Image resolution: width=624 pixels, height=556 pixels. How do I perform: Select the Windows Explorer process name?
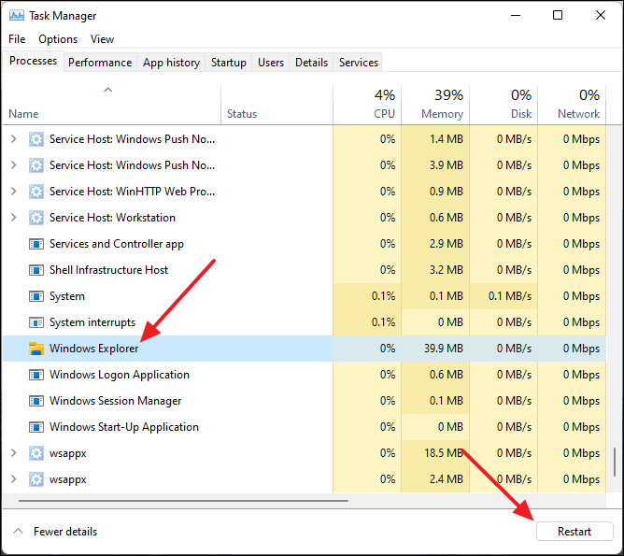coord(93,349)
